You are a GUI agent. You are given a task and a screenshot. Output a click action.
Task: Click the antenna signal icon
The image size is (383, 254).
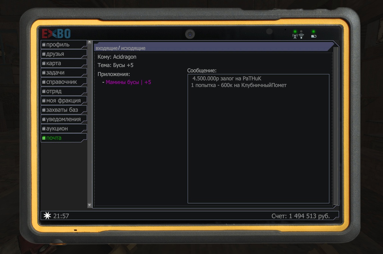pyautogui.click(x=295, y=36)
